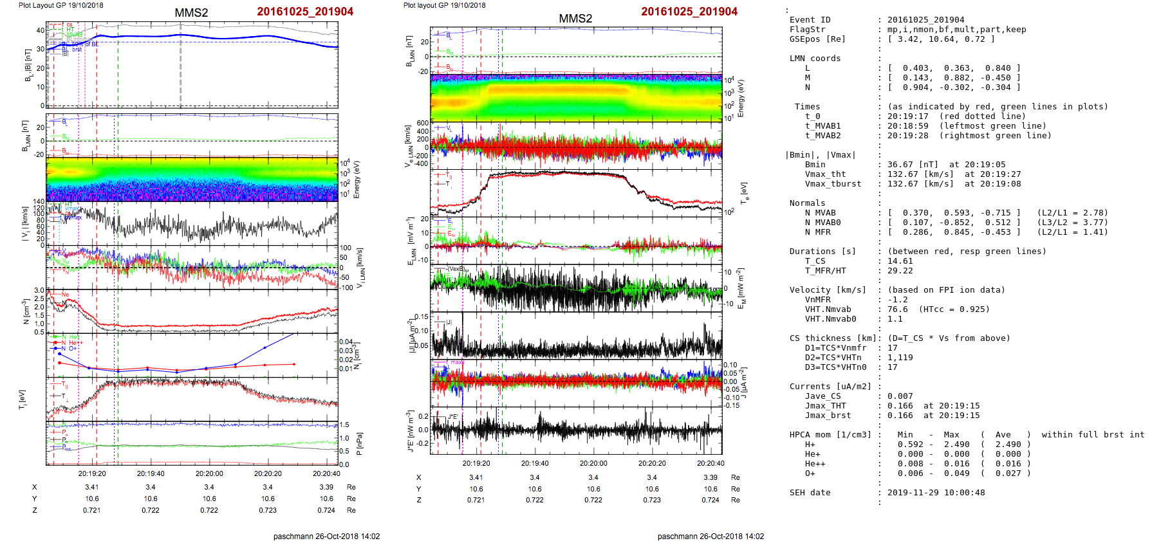
Task: Click "paschmann 26-Oct-2018 14:02" footer under right plot
Action: point(711,536)
